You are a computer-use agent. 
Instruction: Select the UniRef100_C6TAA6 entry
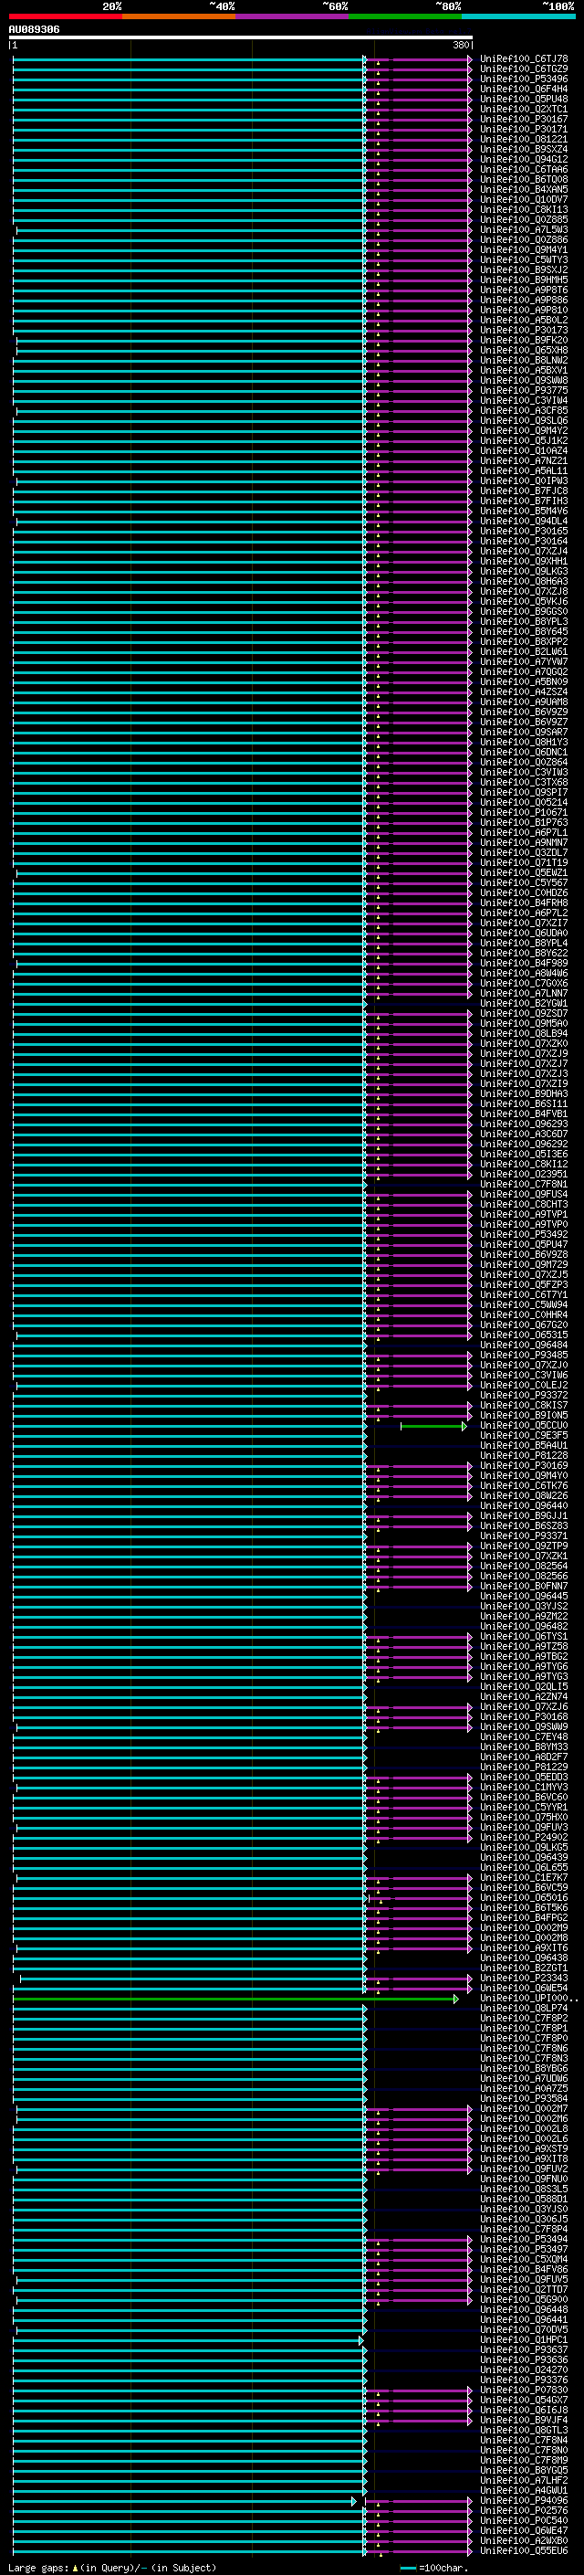point(524,170)
